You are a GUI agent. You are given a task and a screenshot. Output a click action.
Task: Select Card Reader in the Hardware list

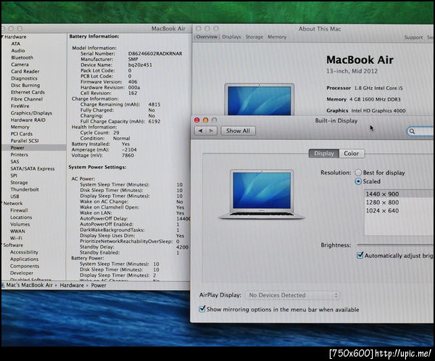25,71
